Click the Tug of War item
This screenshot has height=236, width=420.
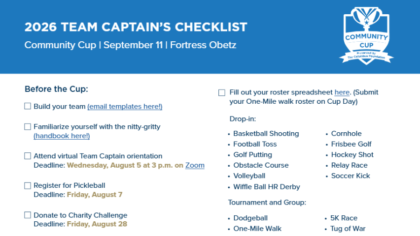(x=348, y=229)
